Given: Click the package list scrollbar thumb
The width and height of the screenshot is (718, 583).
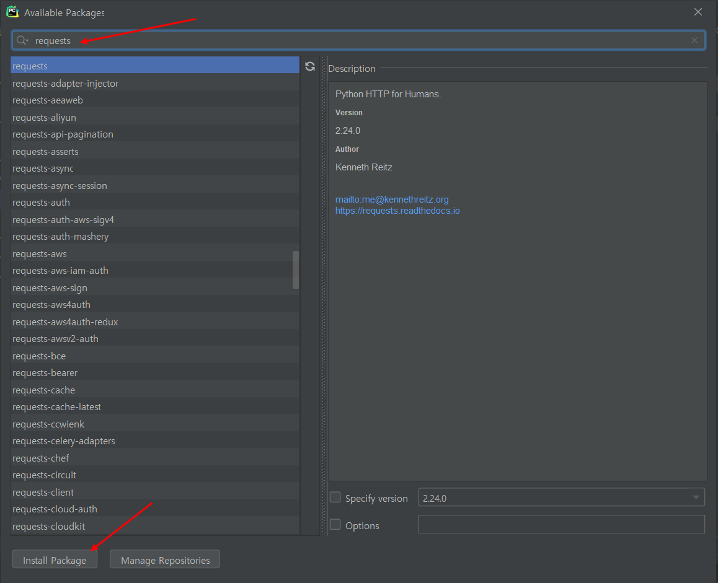Looking at the screenshot, I should (296, 270).
